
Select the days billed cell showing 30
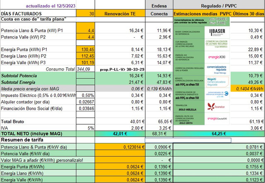86,14
